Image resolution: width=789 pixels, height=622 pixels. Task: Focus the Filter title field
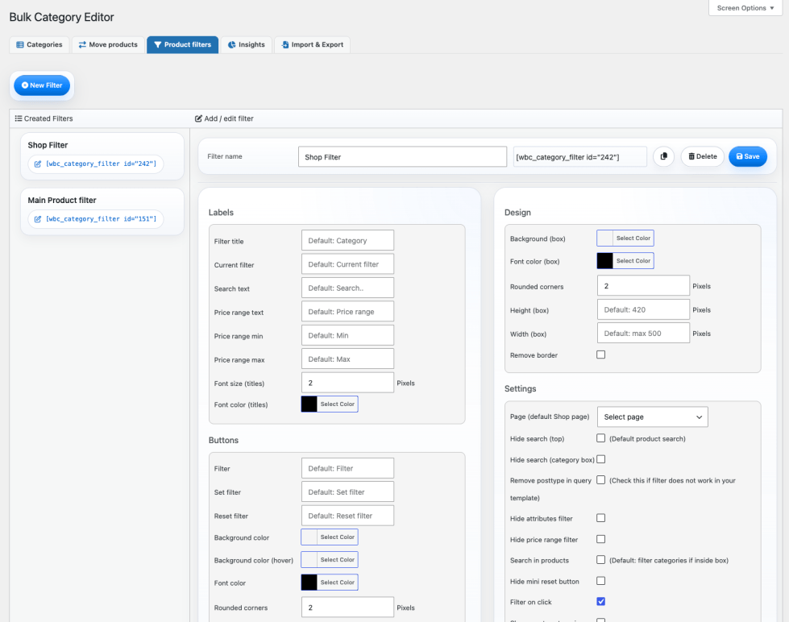[347, 240]
